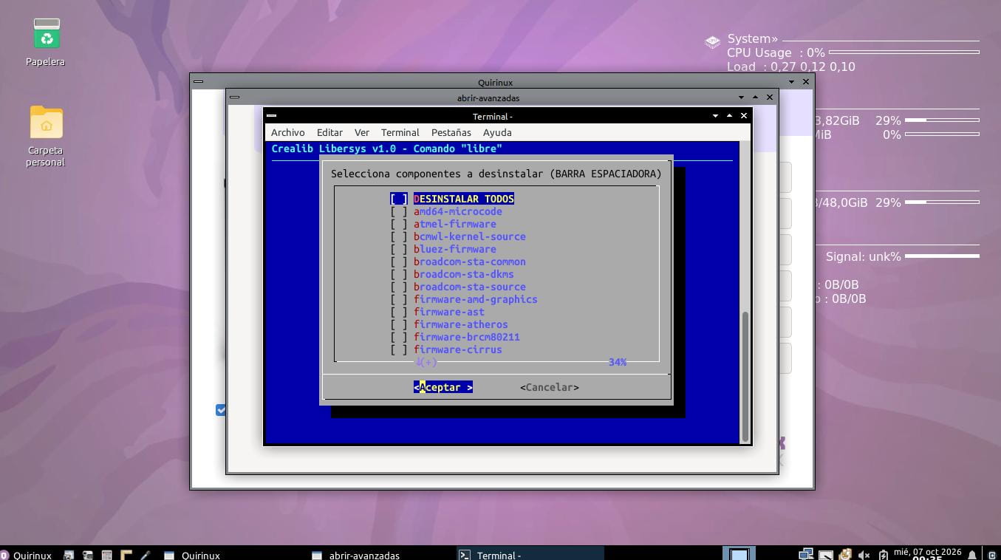Click the Cancelar button in the dialog
This screenshot has height=560, width=1001.
coord(550,387)
